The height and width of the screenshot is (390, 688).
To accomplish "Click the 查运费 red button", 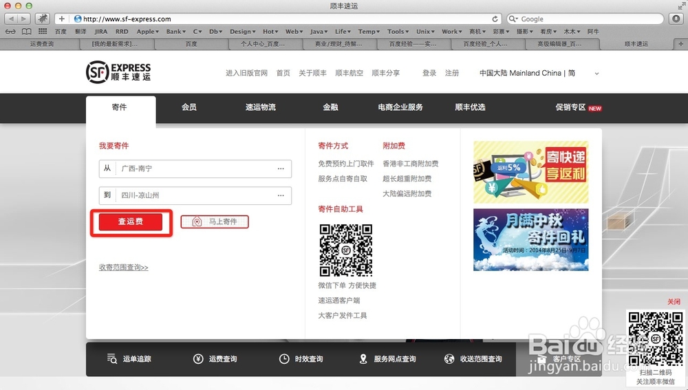I will pos(130,221).
